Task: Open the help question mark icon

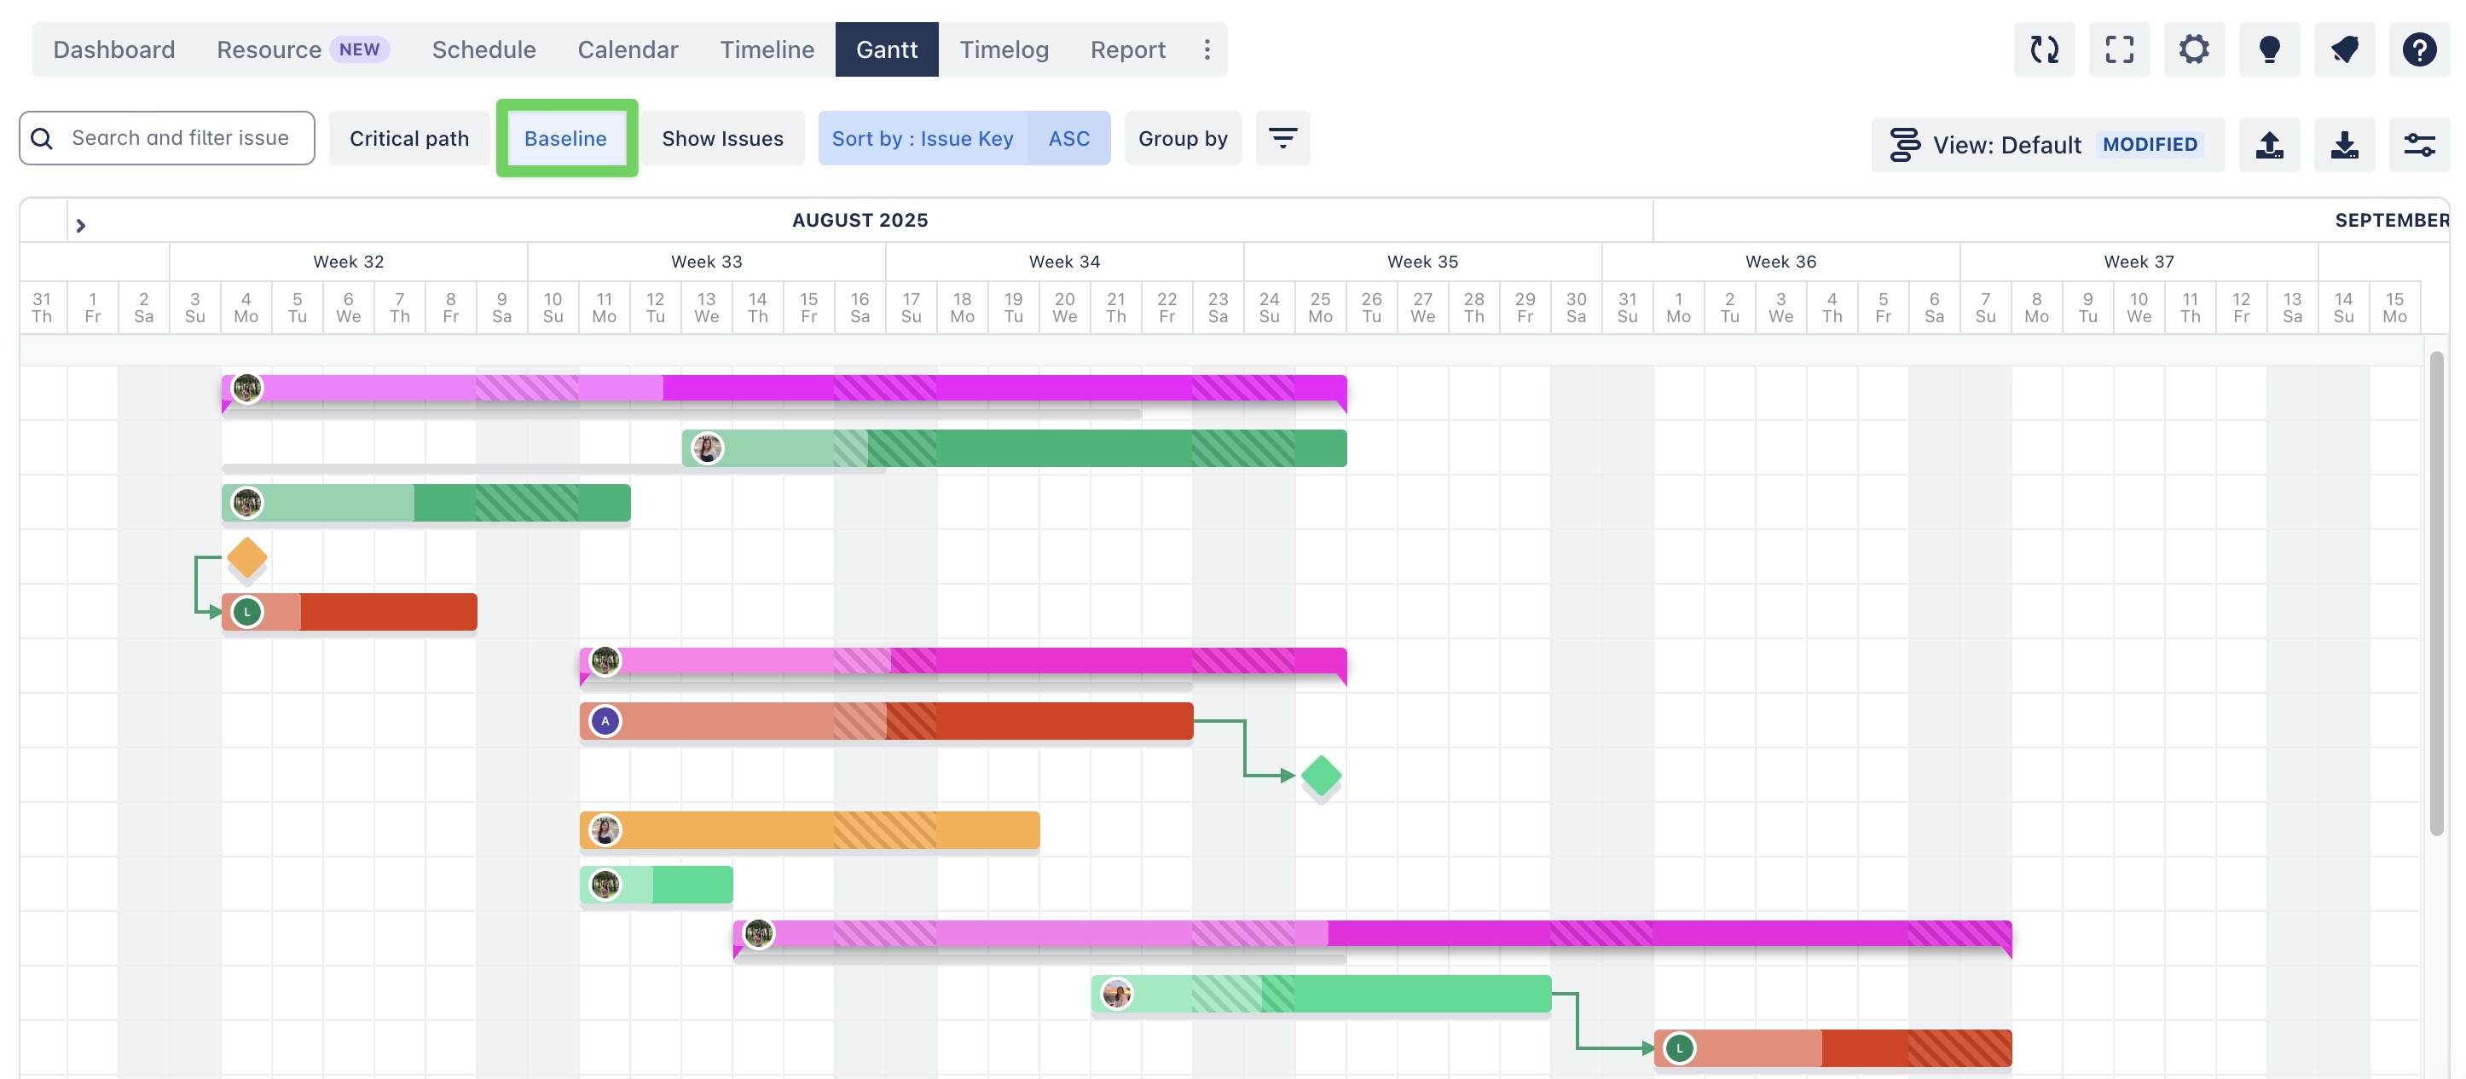Action: pyautogui.click(x=2419, y=49)
